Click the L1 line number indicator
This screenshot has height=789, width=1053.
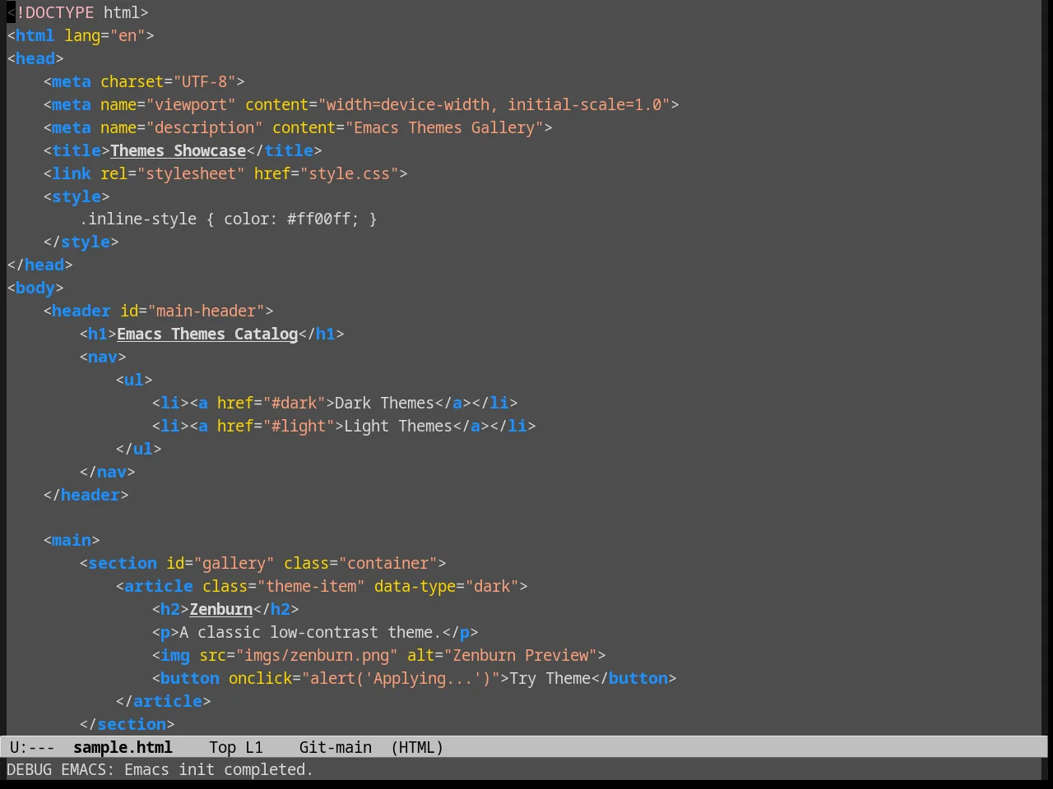pos(254,747)
